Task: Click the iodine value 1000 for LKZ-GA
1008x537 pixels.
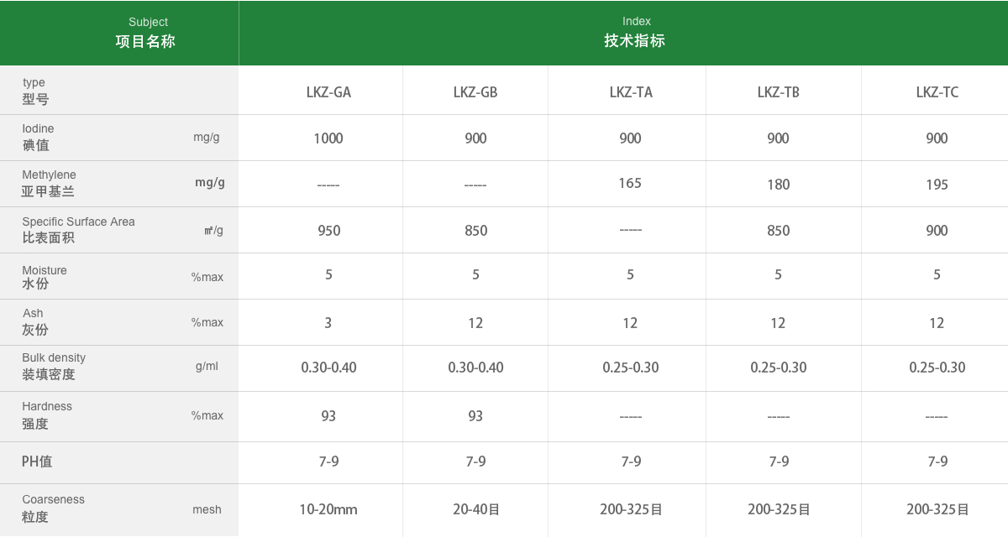Action: tap(328, 138)
